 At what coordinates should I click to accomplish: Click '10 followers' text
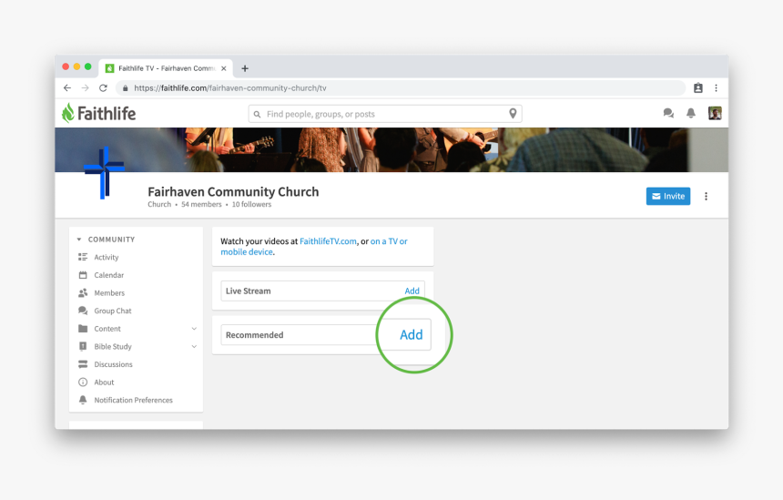pos(251,204)
